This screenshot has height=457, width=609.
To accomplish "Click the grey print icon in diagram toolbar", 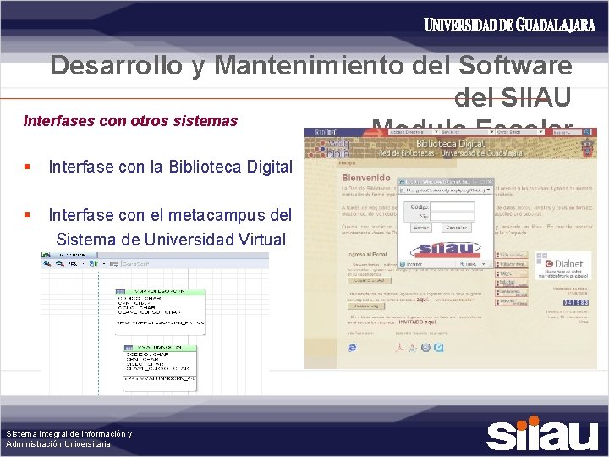I will [x=114, y=264].
